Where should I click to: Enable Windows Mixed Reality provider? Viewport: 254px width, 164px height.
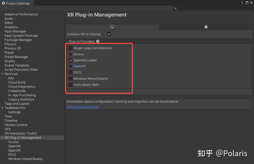pyautogui.click(x=71, y=78)
